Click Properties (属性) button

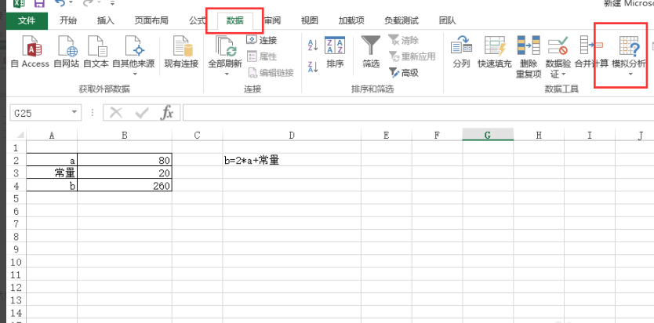262,56
